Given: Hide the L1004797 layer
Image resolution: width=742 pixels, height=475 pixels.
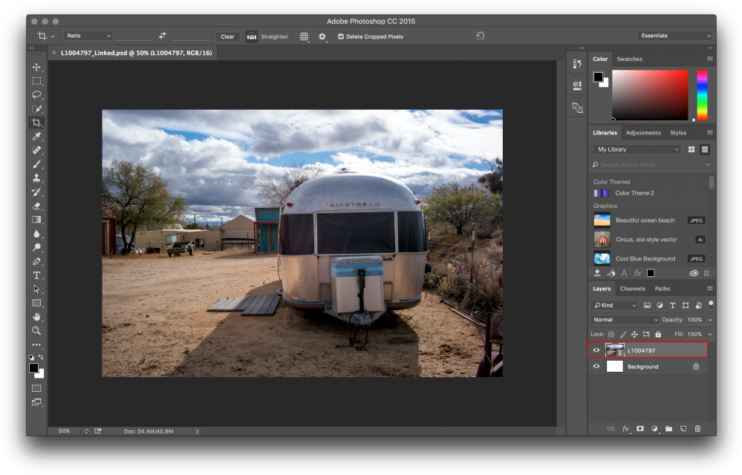Looking at the screenshot, I should point(596,350).
